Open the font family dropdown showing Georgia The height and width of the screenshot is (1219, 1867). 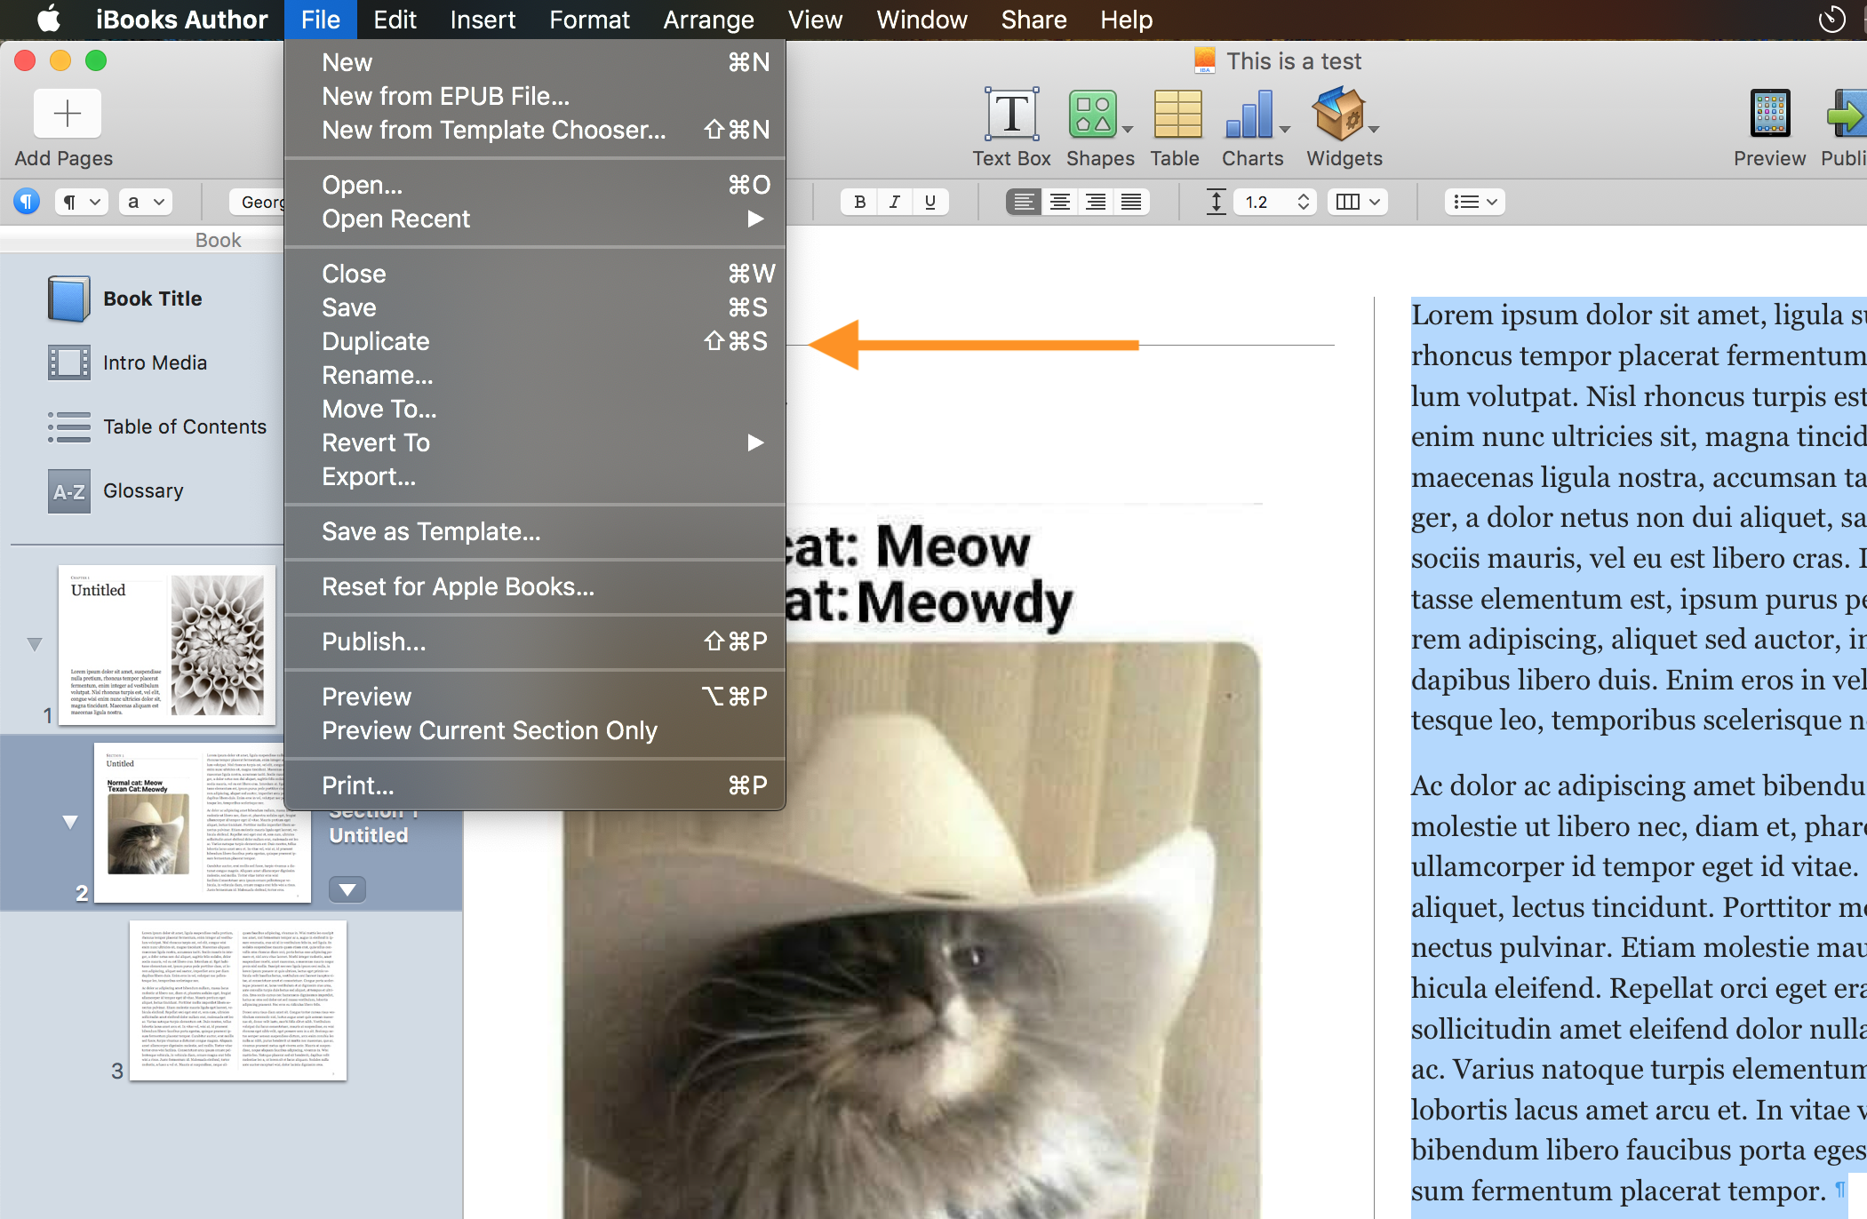258,202
